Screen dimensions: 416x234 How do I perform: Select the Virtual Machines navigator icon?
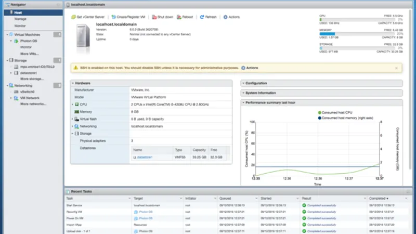[x=11, y=34]
